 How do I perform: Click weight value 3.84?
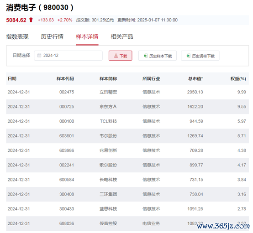pos(242,180)
